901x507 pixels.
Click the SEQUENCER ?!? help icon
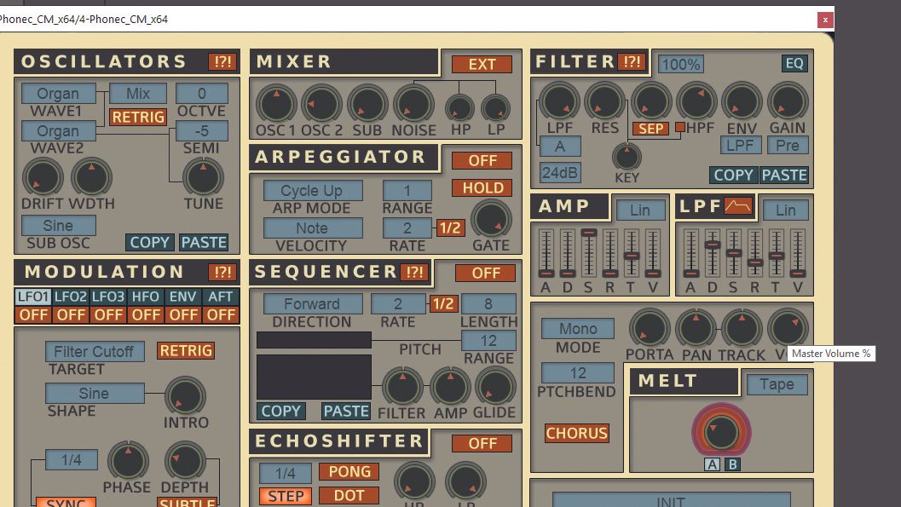point(416,273)
